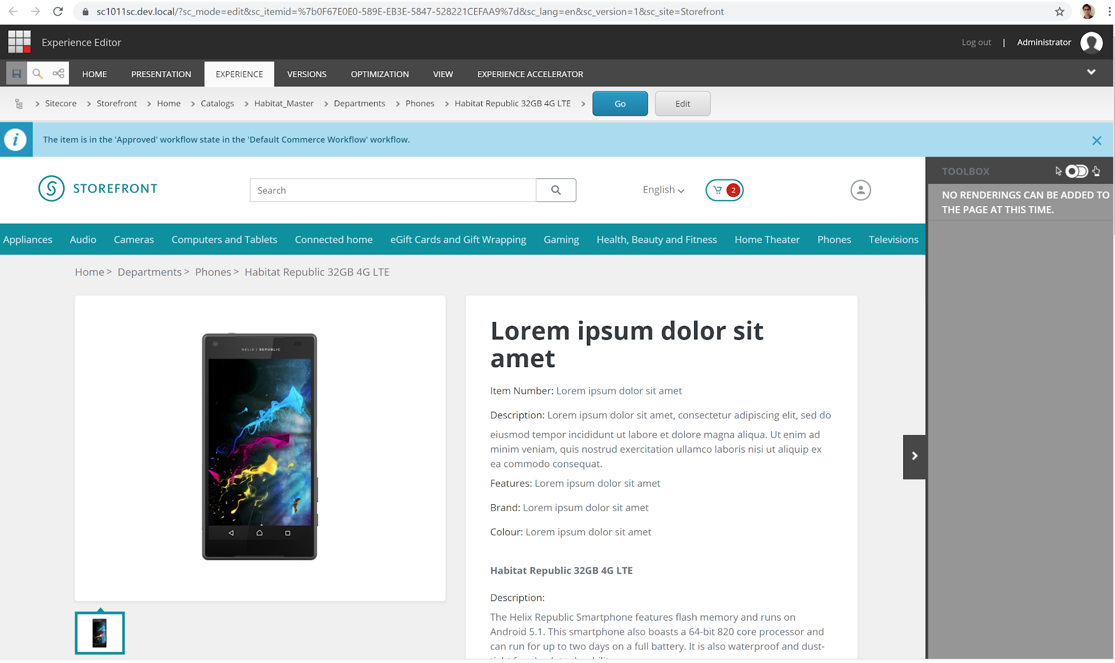Click the component tree icon next to search
Viewport: 1115px width, 663px height.
58,73
